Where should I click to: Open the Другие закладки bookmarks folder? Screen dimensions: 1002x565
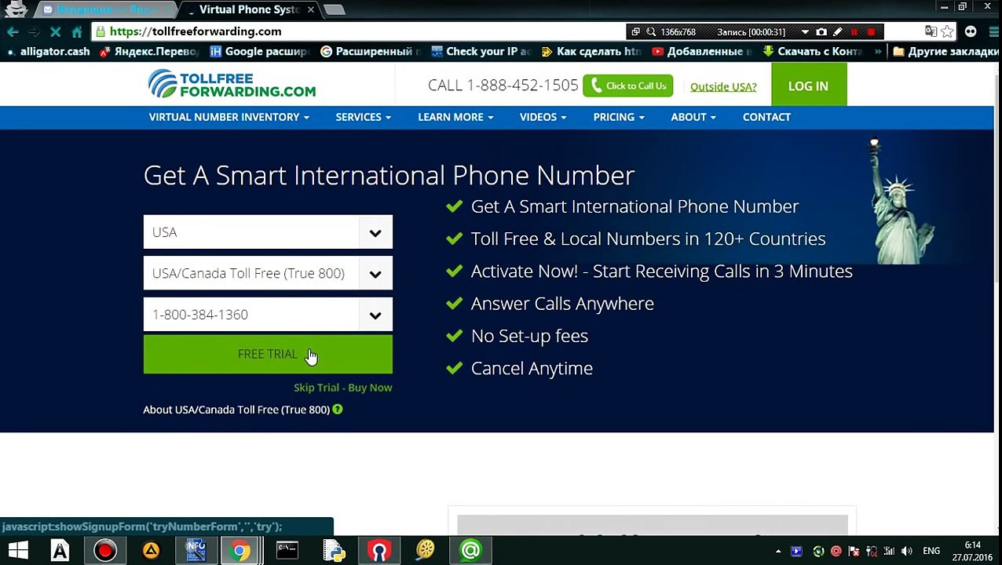point(945,51)
